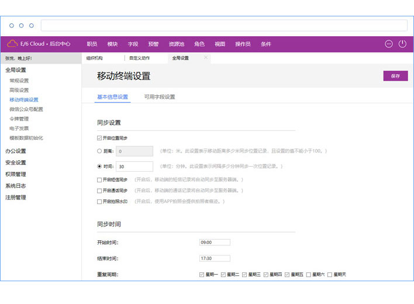The height and width of the screenshot is (304, 414).
Task: Expand the 安全设置 sidebar section
Action: 16,163
